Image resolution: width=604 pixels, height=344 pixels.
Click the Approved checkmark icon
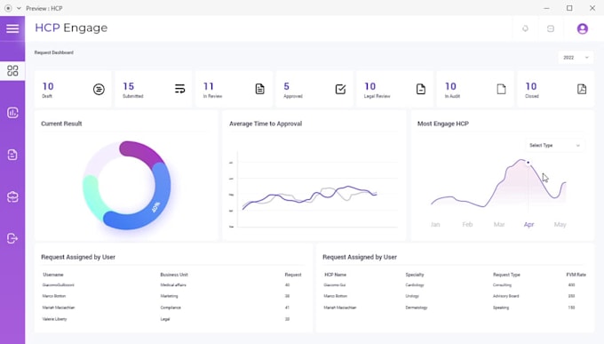[x=340, y=89]
